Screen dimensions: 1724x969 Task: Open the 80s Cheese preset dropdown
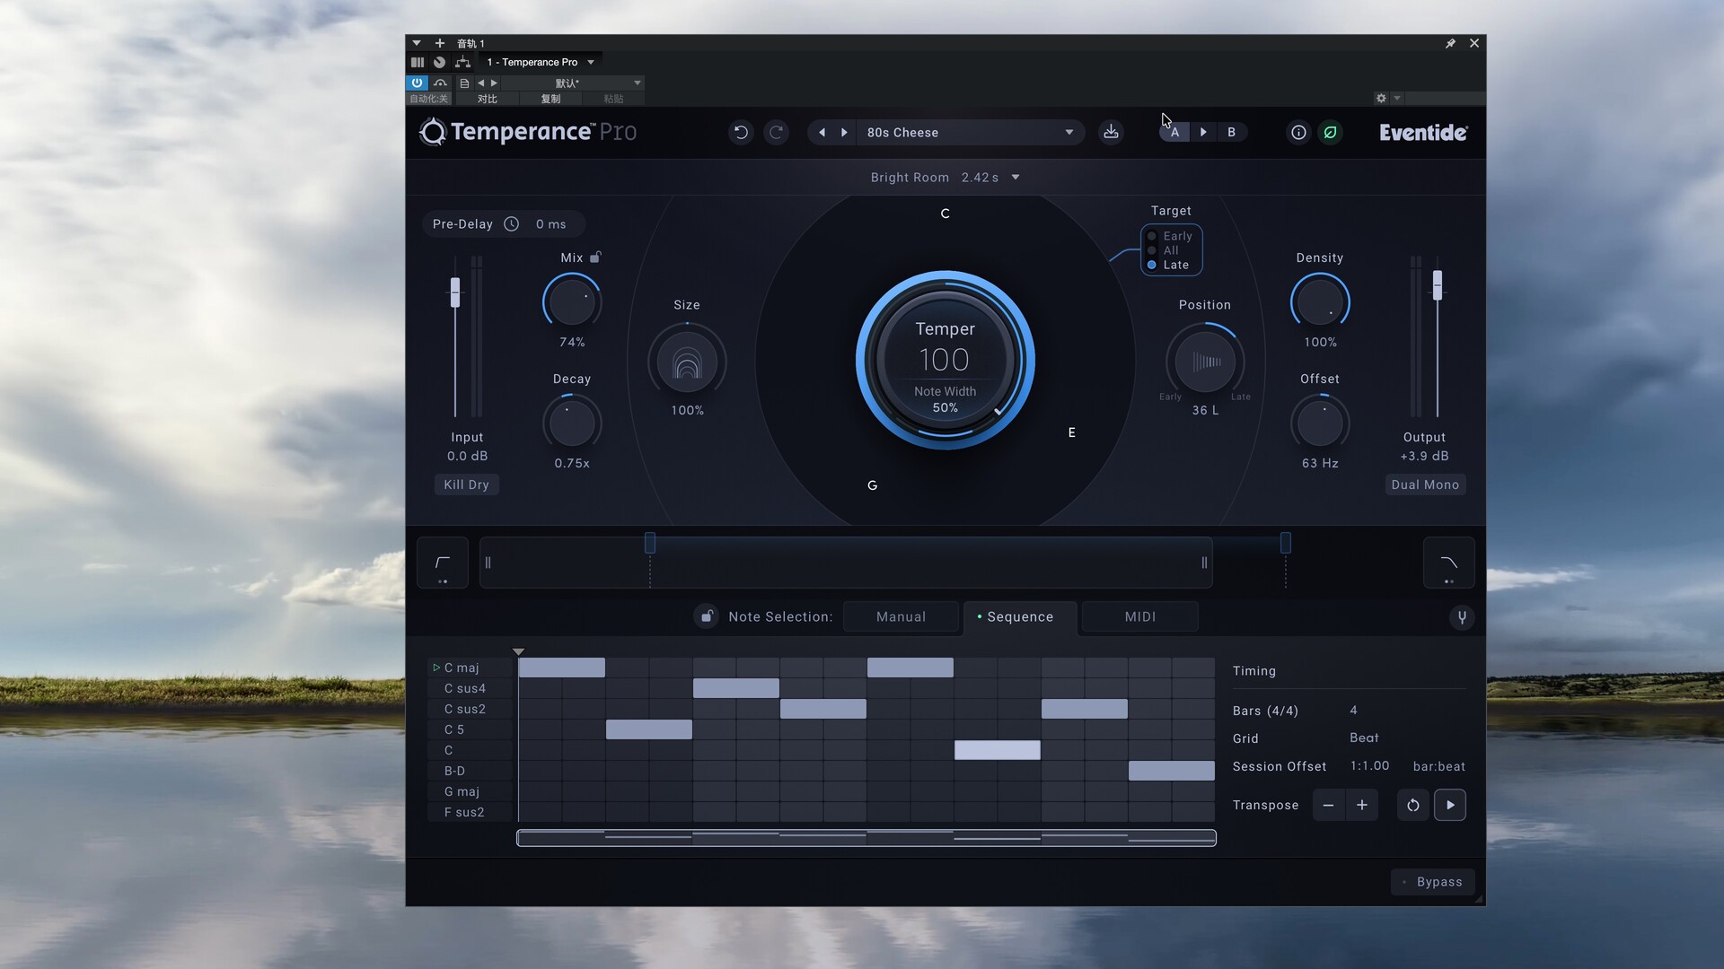click(x=1069, y=133)
